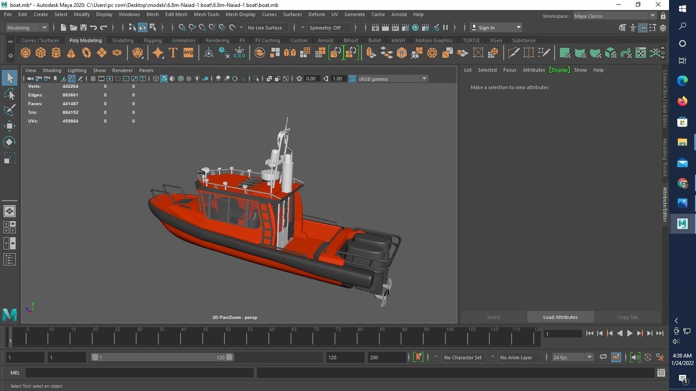The width and height of the screenshot is (696, 391).
Task: Toggle the view transform ON button
Action: (x=352, y=79)
